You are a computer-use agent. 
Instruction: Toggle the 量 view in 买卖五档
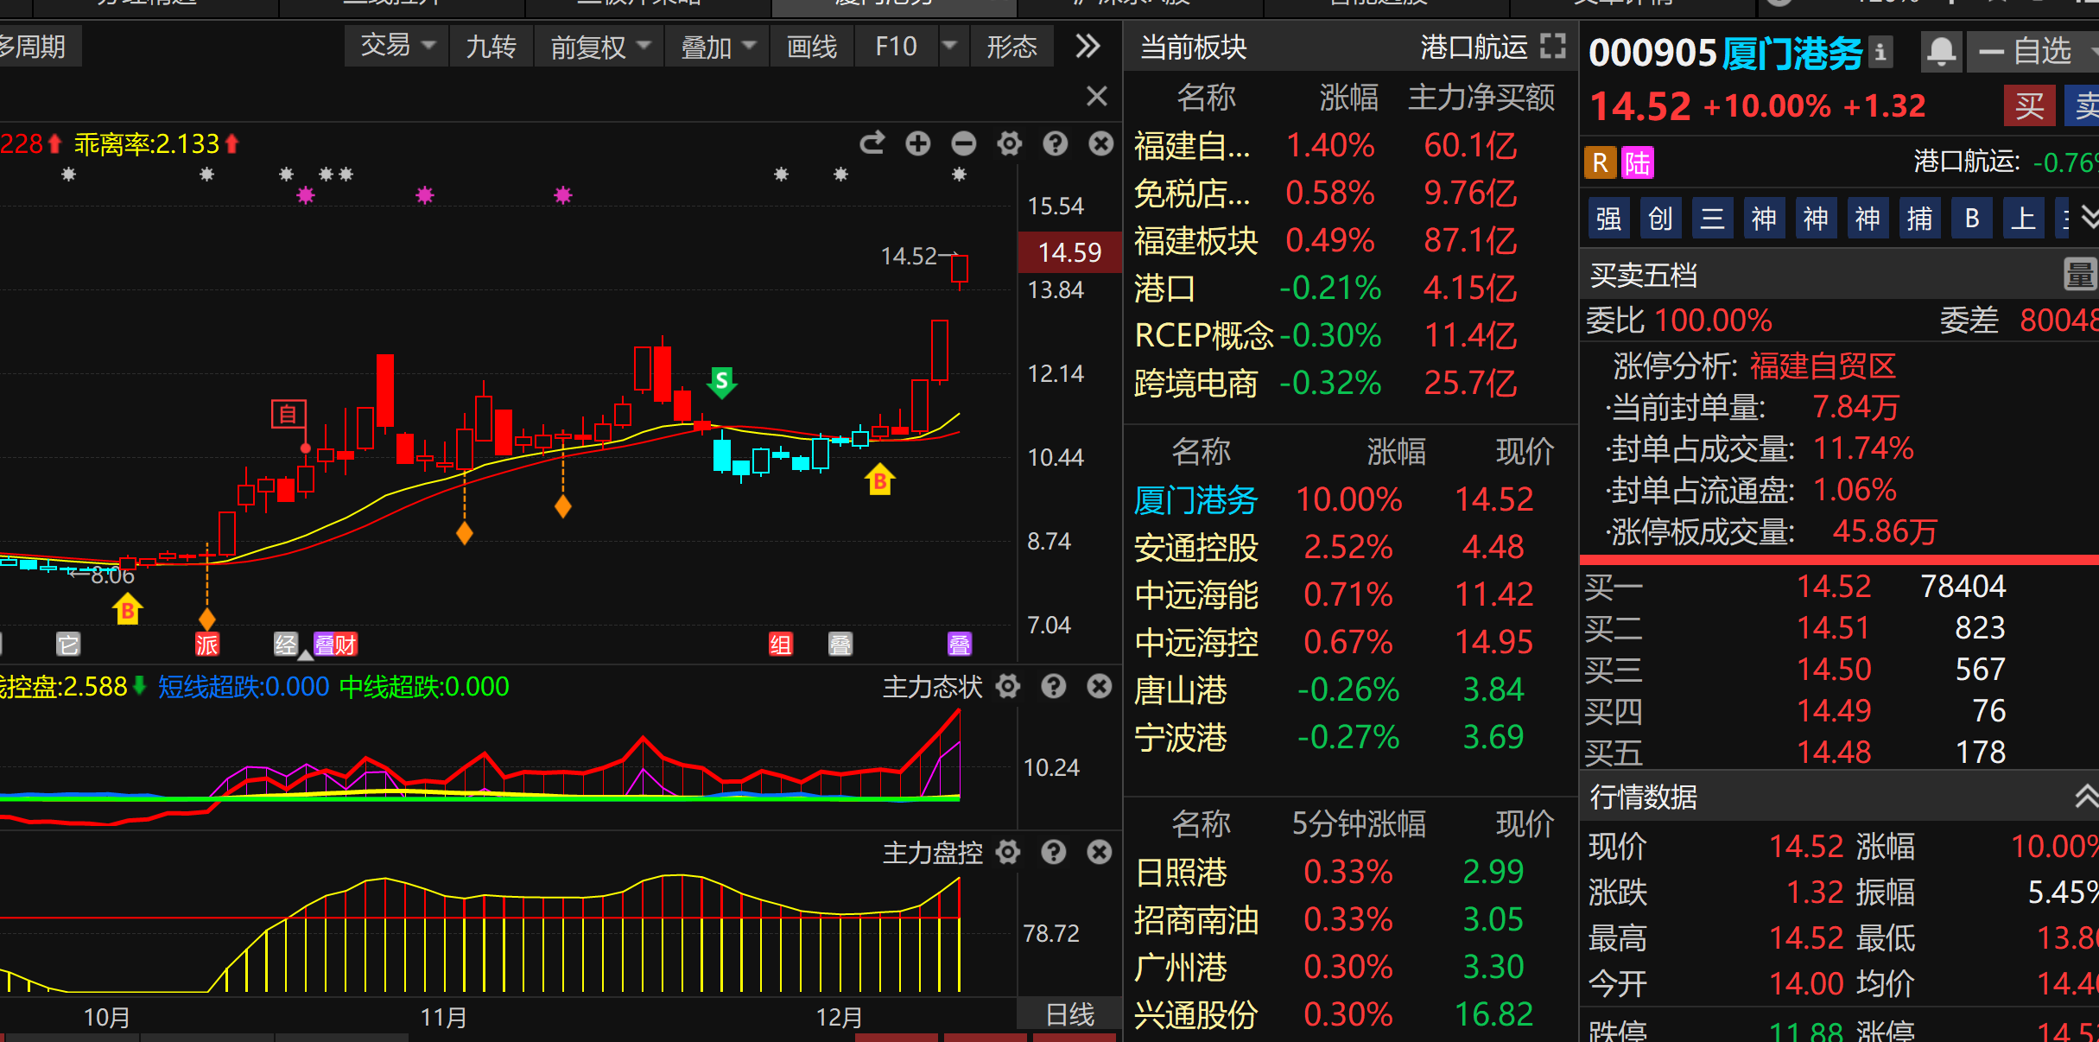[x=2079, y=276]
